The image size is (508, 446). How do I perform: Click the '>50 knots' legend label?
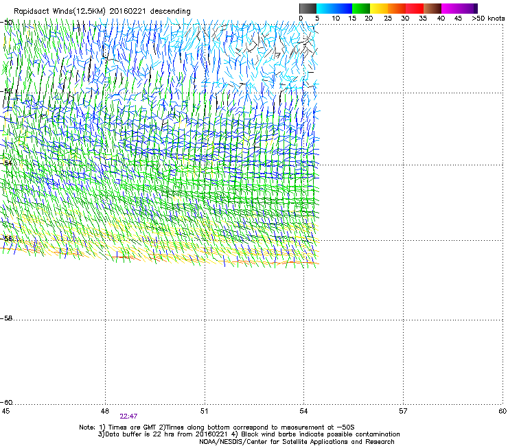click(488, 19)
